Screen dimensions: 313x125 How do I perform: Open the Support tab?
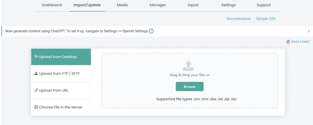264,5
